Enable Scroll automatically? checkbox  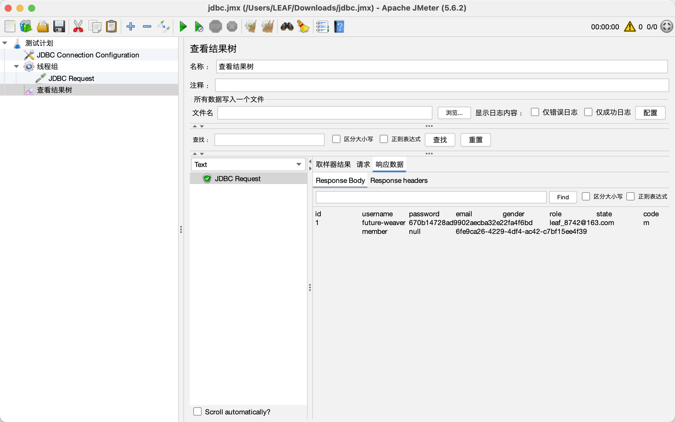(197, 411)
